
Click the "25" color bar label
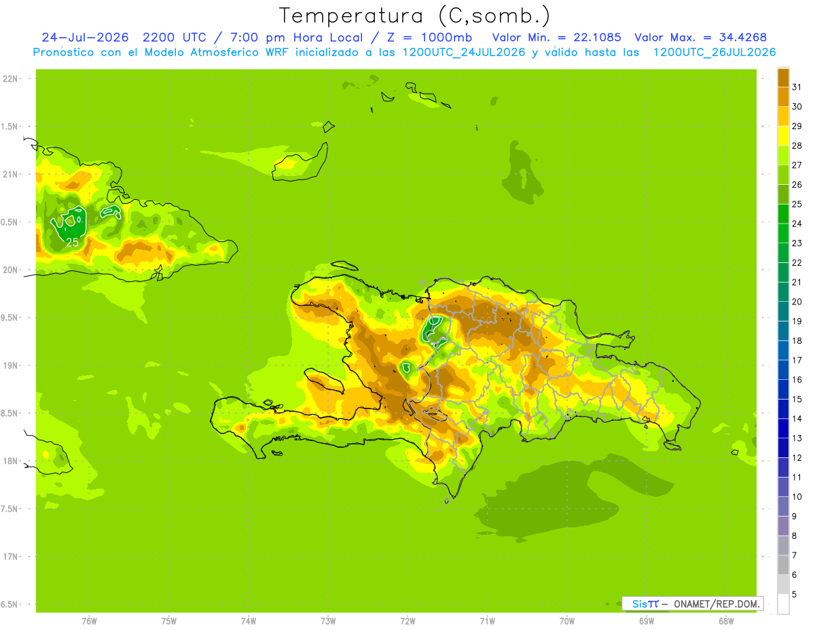pyautogui.click(x=797, y=204)
